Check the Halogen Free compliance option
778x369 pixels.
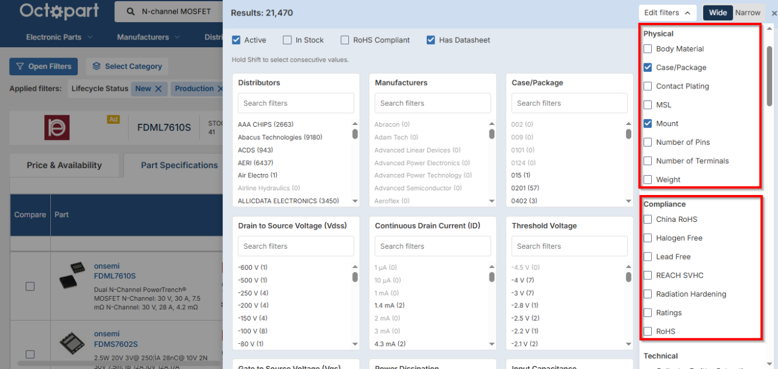click(648, 238)
